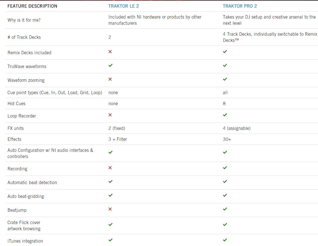Click the red X for Waveform zooming under LE 2
The width and height of the screenshot is (318, 246).
(x=110, y=79)
